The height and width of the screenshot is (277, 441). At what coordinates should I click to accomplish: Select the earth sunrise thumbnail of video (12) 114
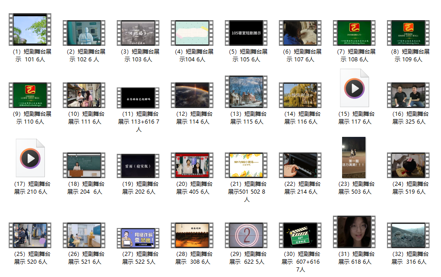pyautogui.click(x=192, y=95)
